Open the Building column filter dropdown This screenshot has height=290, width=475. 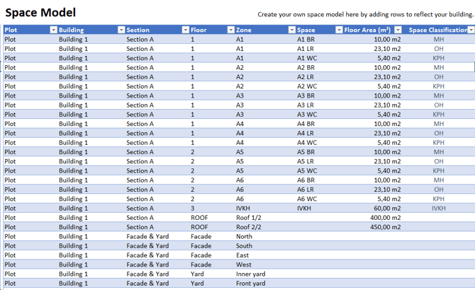[x=121, y=30]
